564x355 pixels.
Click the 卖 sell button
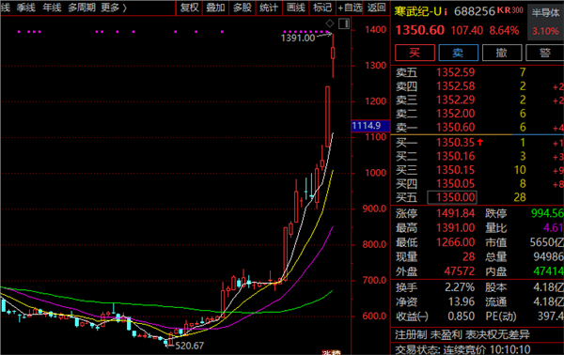pos(459,53)
